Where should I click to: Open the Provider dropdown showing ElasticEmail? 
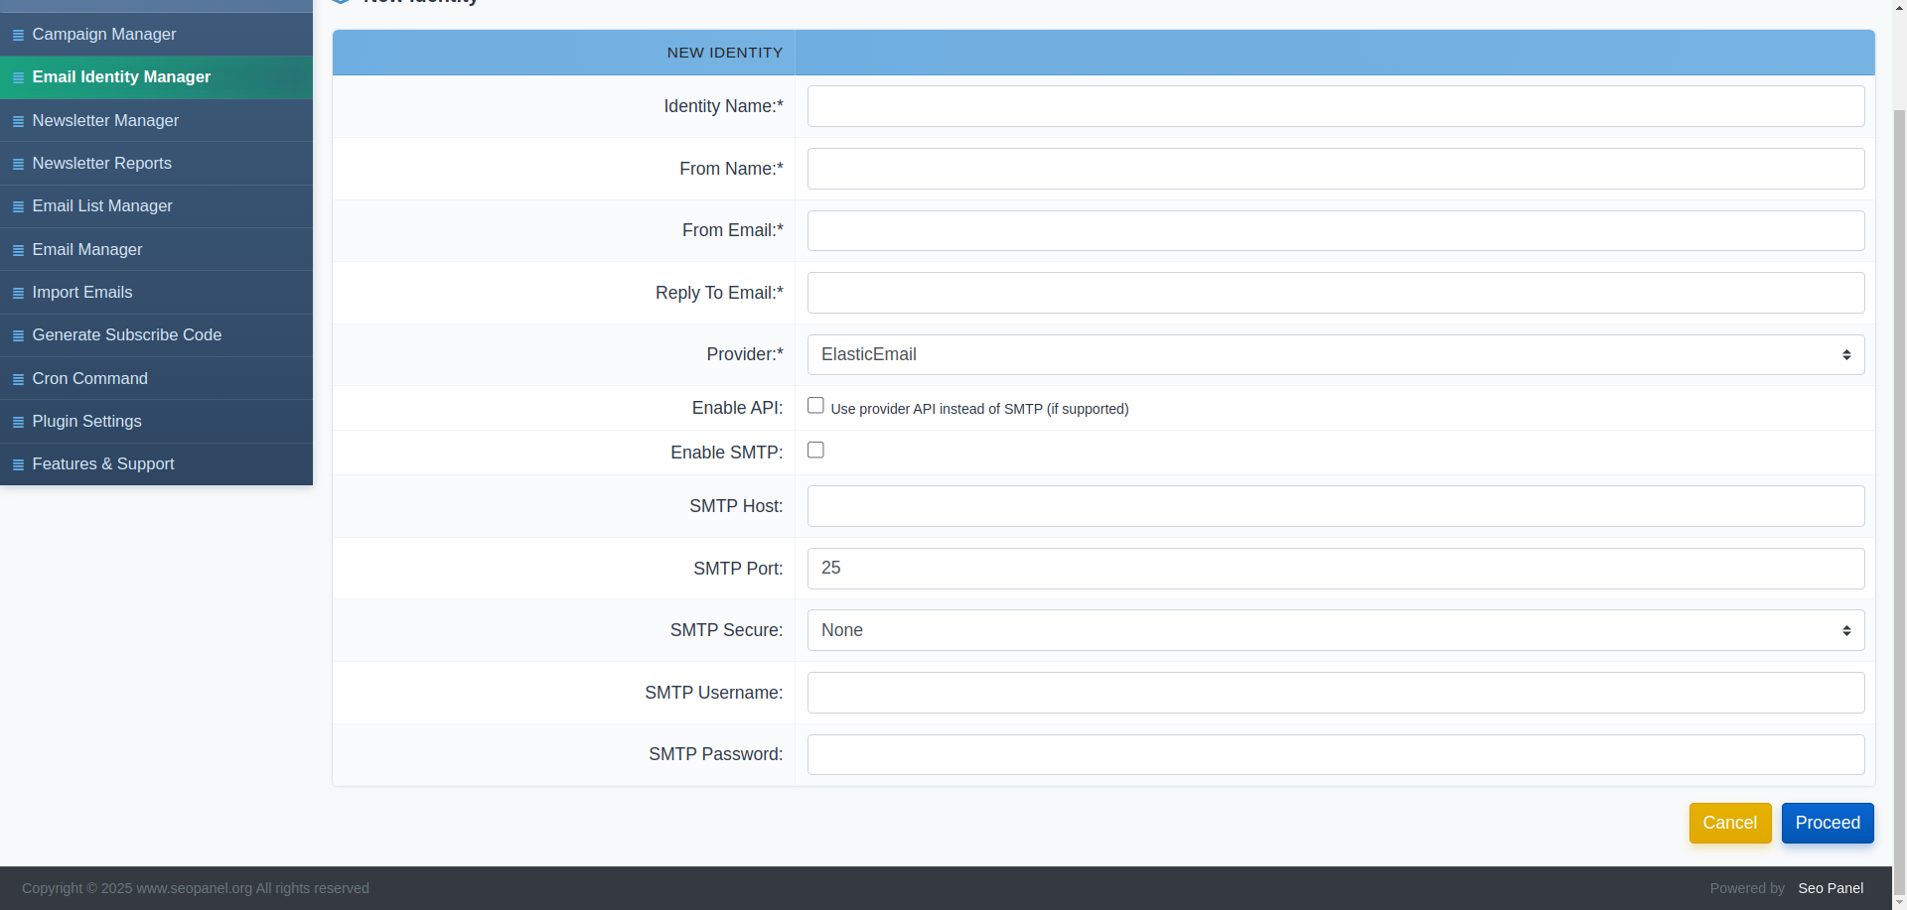pos(1335,354)
